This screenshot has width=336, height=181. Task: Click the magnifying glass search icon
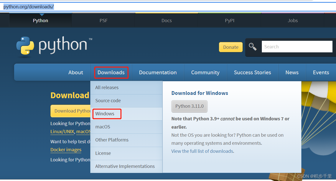click(x=253, y=47)
